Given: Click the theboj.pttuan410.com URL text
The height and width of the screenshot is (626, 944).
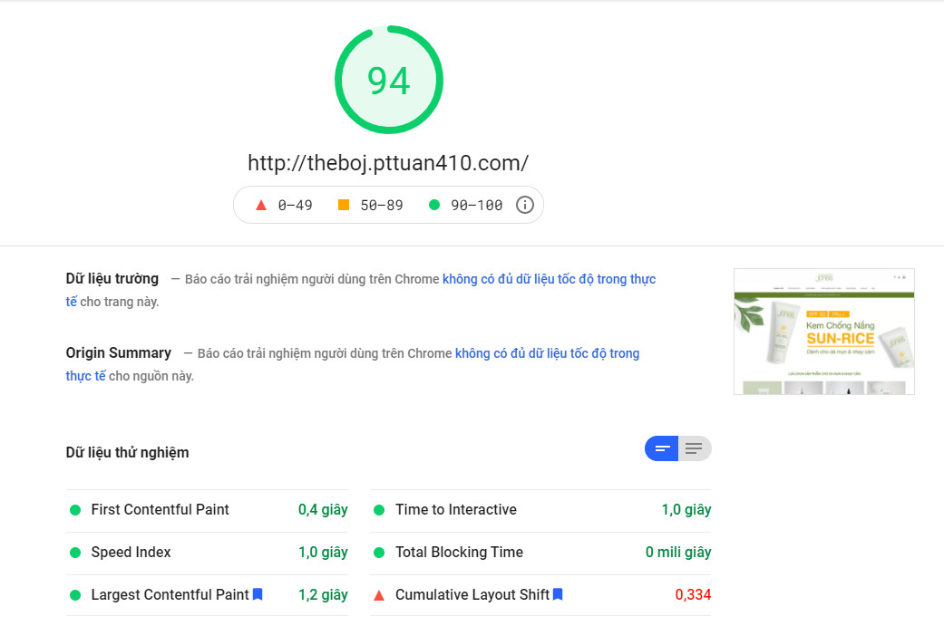Looking at the screenshot, I should coord(388,163).
